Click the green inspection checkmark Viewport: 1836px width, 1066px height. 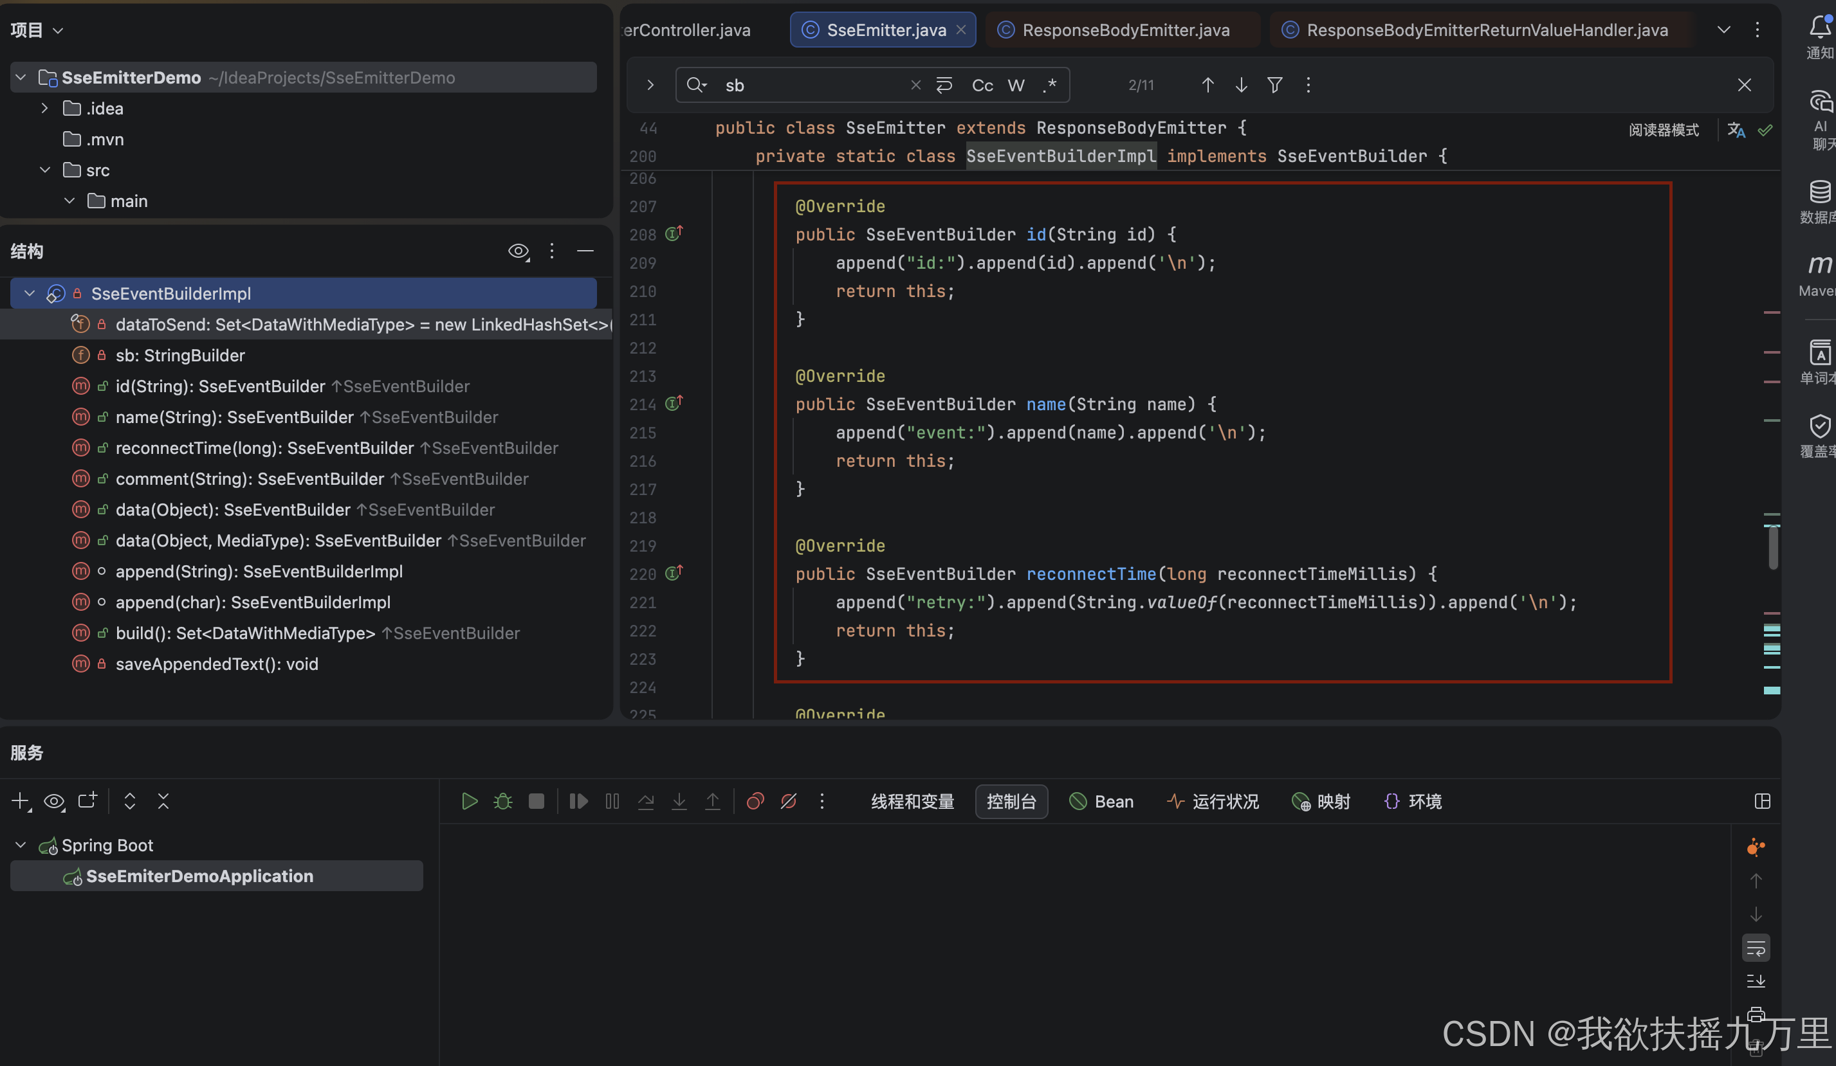(x=1765, y=130)
